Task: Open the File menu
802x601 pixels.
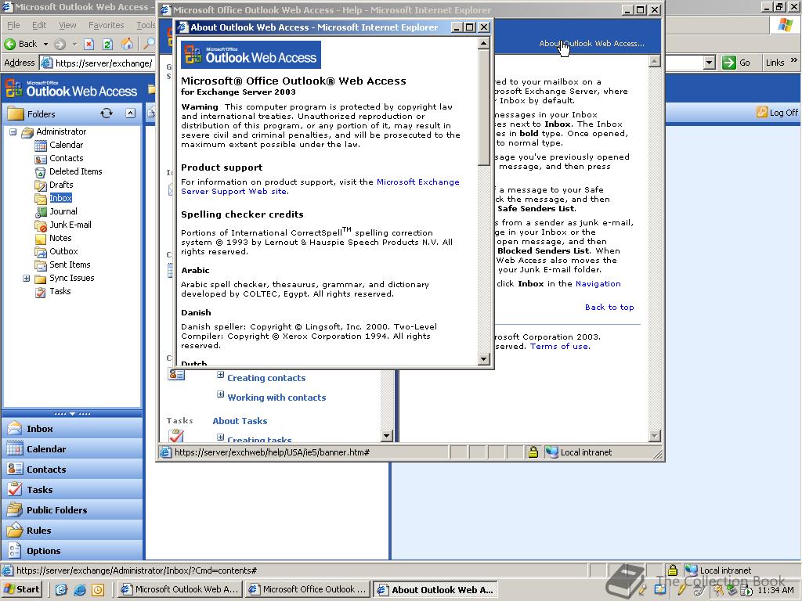Action: 14,25
